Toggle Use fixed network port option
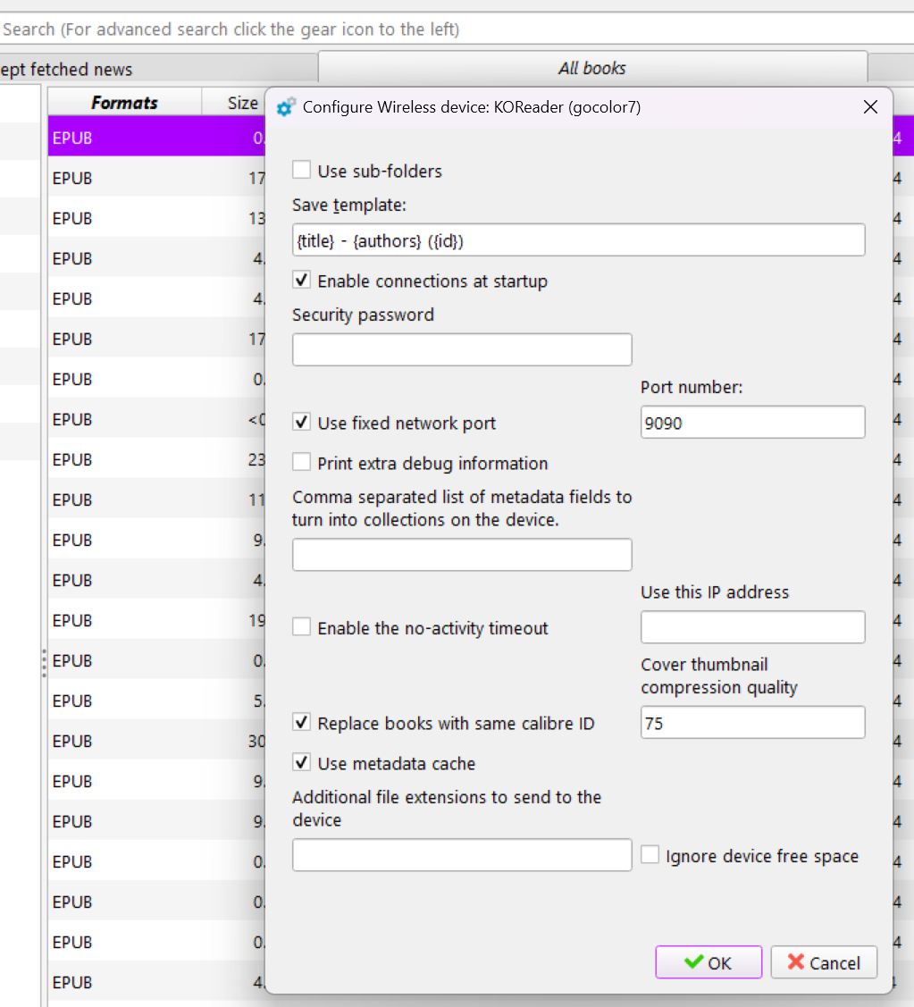The width and height of the screenshot is (914, 1007). point(302,423)
